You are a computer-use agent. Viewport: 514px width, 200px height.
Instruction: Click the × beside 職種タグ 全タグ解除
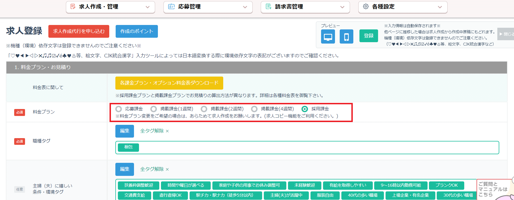click(x=167, y=131)
